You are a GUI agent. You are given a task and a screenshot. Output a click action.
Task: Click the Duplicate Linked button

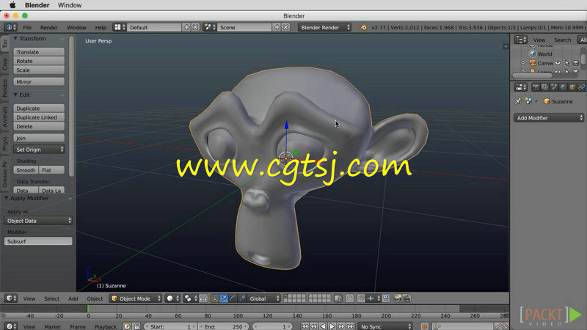[x=39, y=117]
